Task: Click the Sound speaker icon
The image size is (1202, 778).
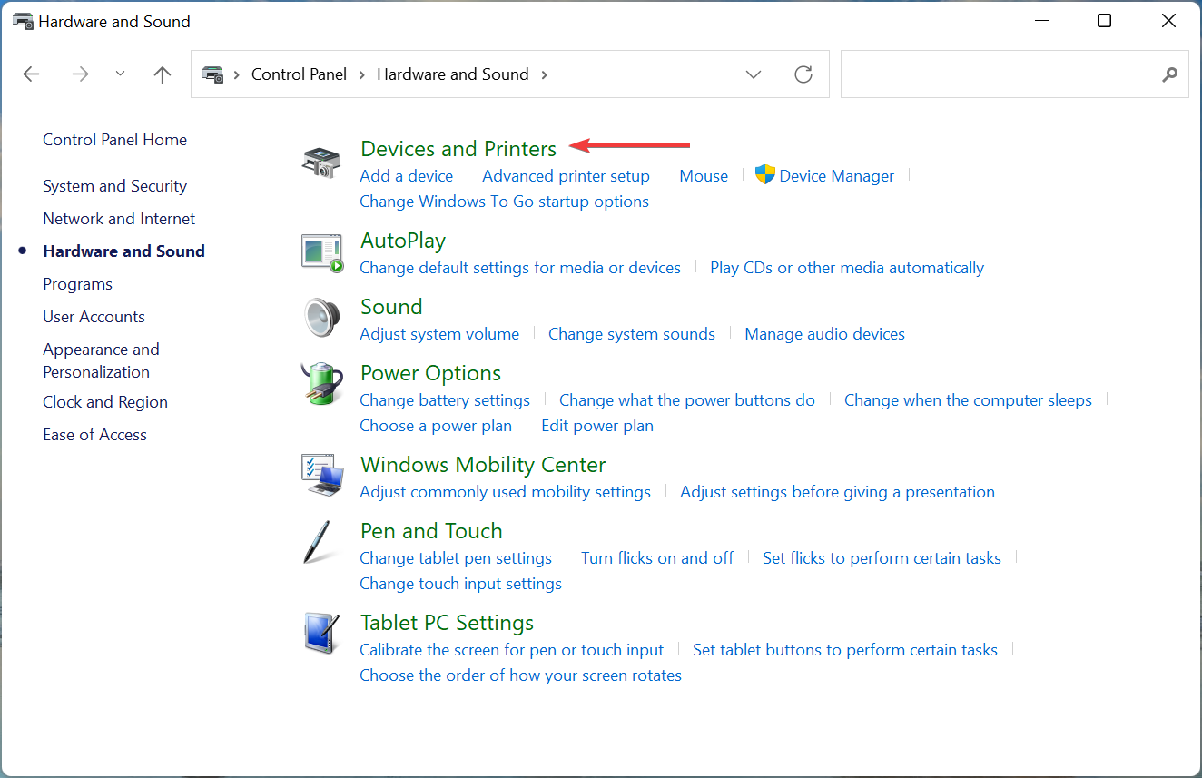Action: tap(321, 319)
